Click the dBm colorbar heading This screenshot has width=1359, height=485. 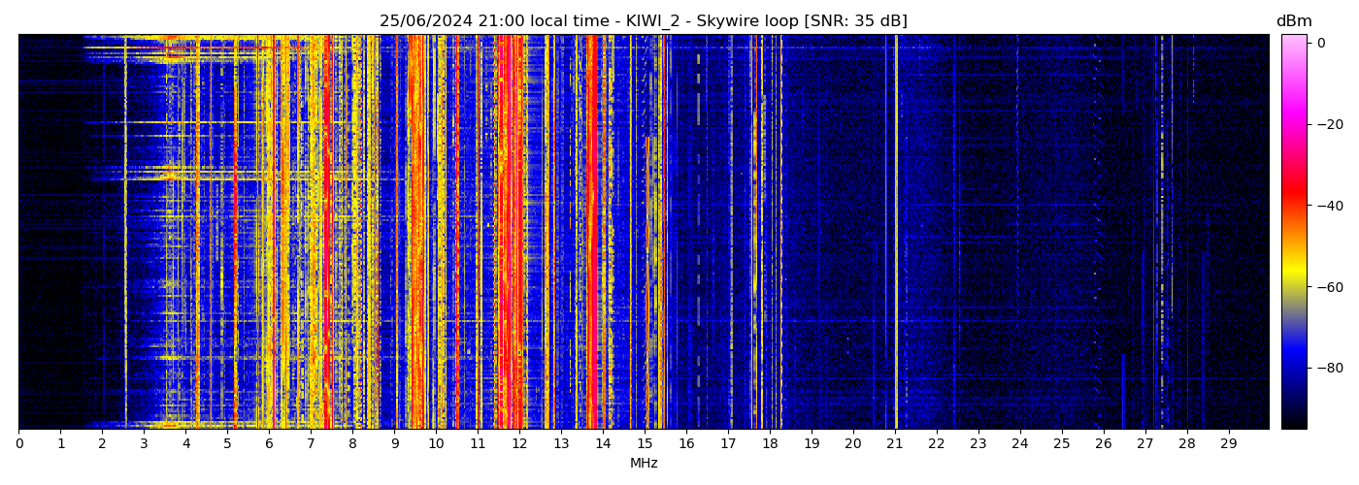(1293, 21)
